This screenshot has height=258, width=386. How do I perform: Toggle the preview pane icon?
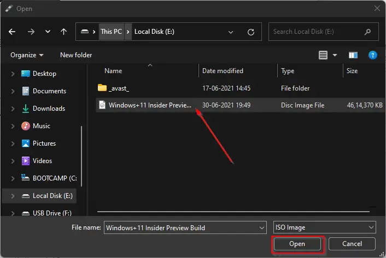[x=353, y=55]
